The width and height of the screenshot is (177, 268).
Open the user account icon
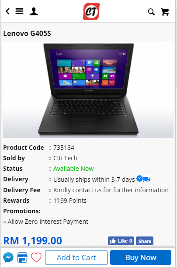34,11
